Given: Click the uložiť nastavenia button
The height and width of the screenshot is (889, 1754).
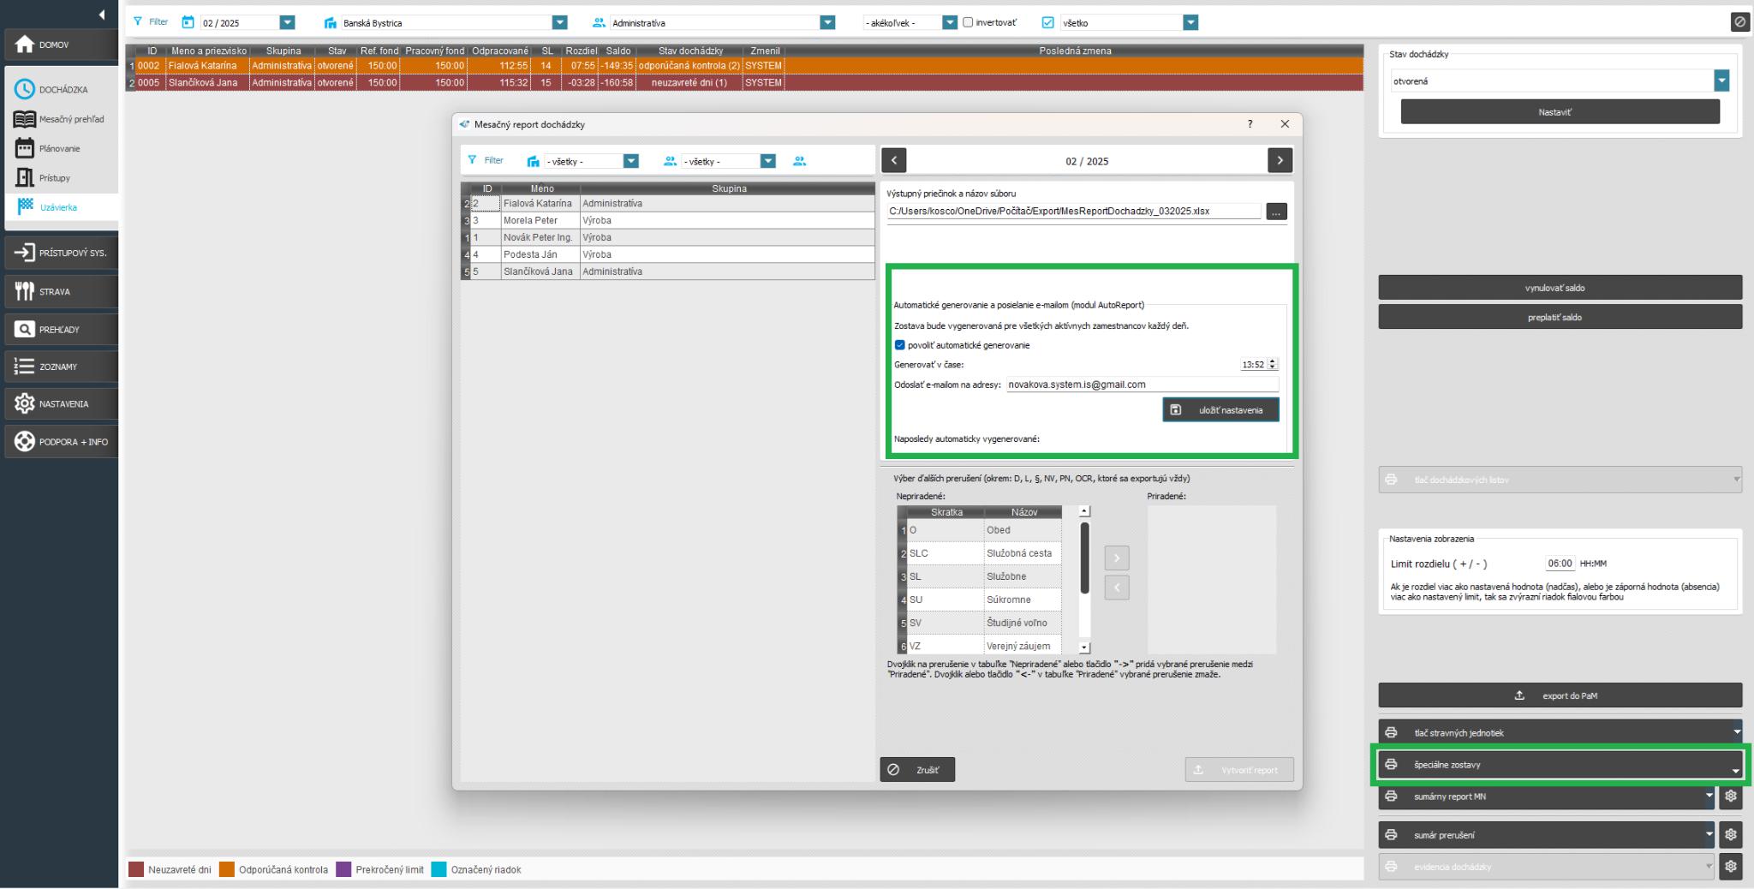Looking at the screenshot, I should point(1220,410).
